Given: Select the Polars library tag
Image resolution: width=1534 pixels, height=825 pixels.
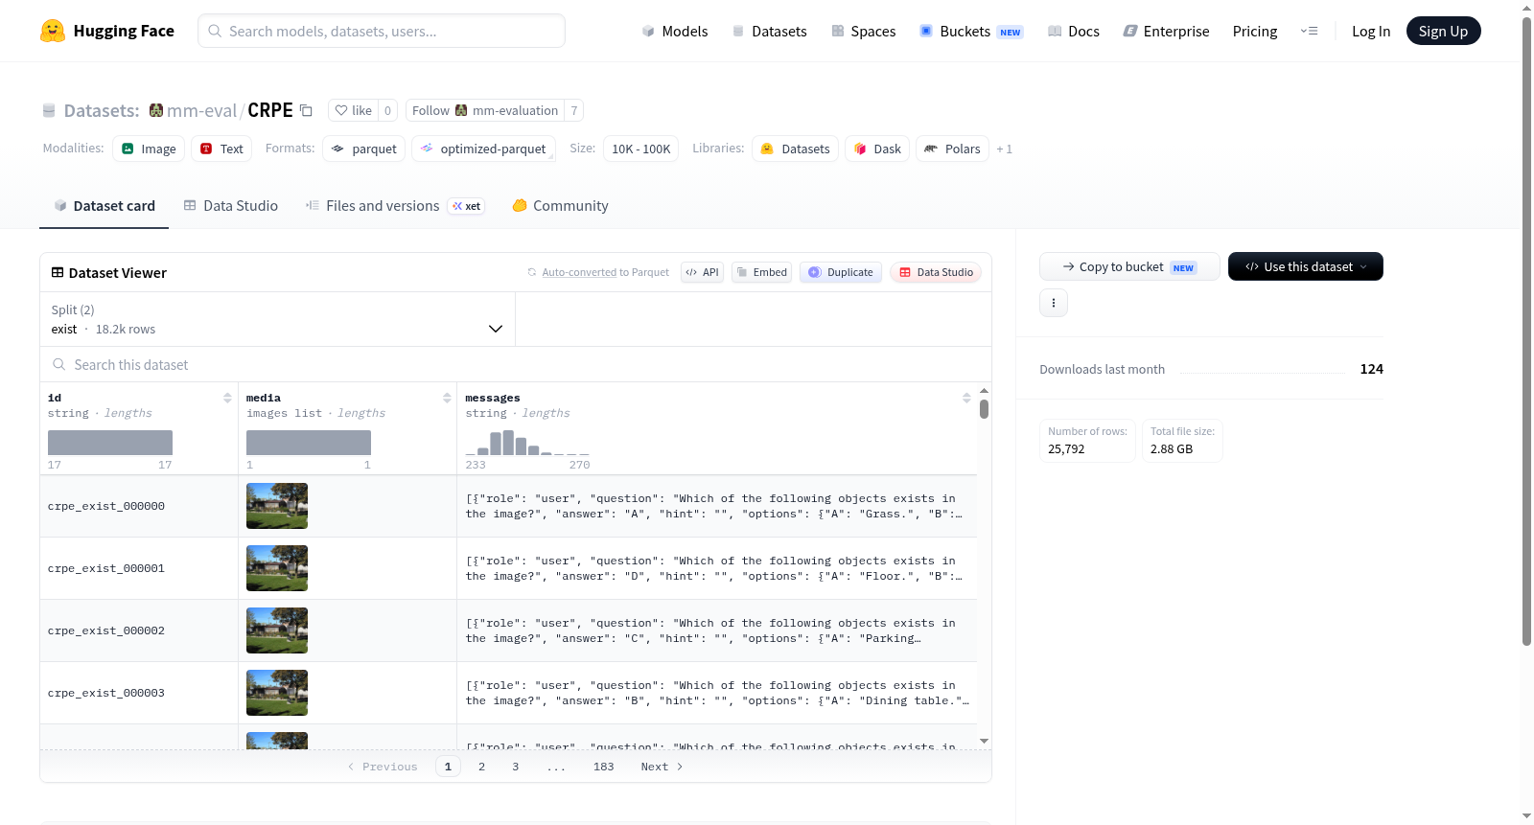Looking at the screenshot, I should click(952, 149).
